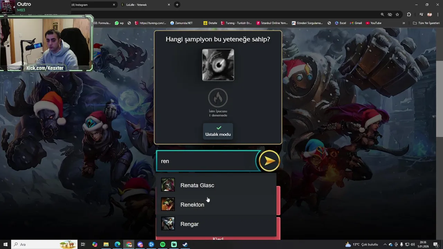
Task: Open the Zamunda.NET bookmark
Action: pyautogui.click(x=181, y=23)
